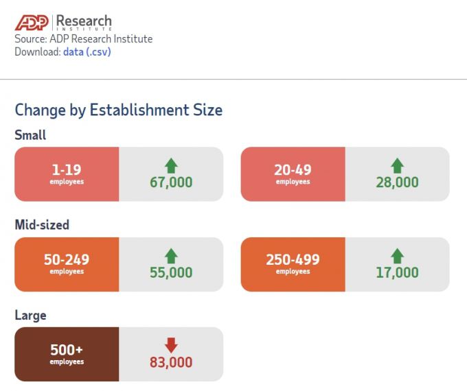
Task: Click the green up arrow above 17,000
Action: click(x=397, y=256)
